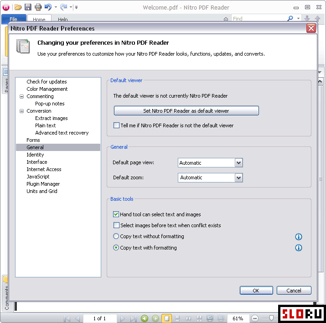Select Check for updates category
This screenshot has height=323, width=326.
point(47,82)
